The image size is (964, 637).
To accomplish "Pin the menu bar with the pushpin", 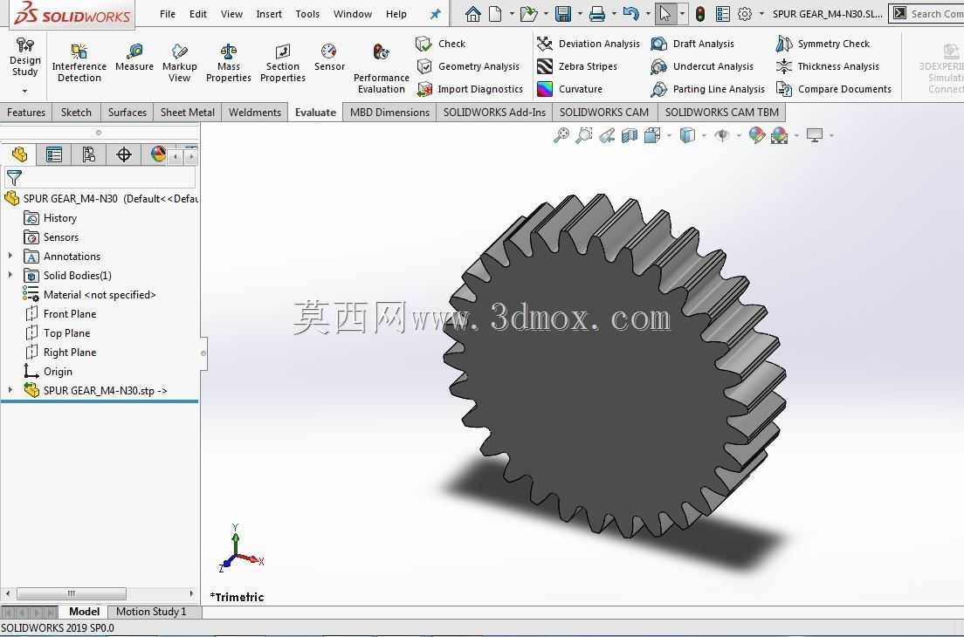I will pyautogui.click(x=435, y=13).
